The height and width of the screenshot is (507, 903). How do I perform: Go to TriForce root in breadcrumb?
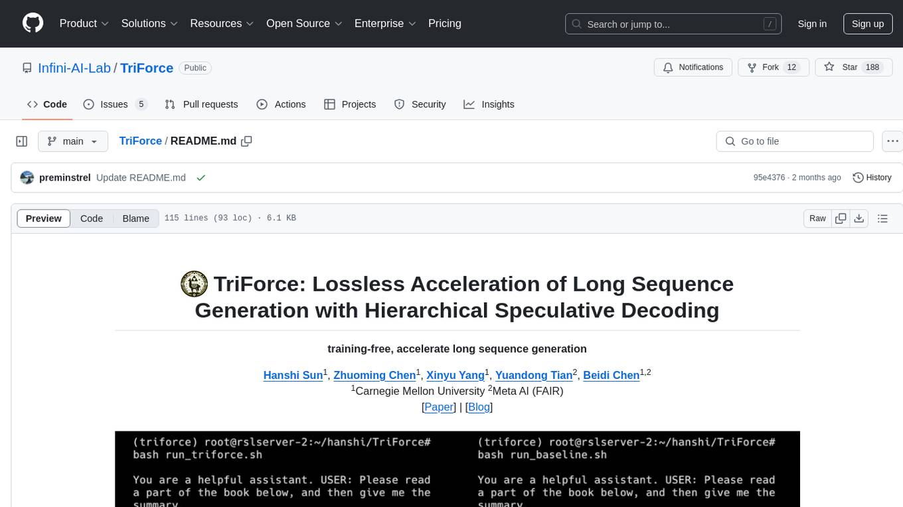click(x=141, y=141)
